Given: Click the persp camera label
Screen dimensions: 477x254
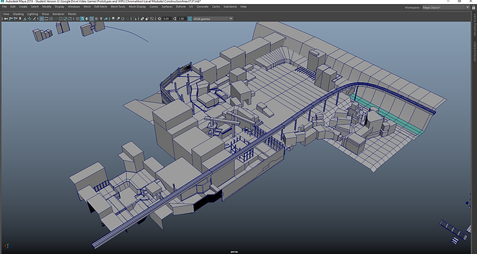Looking at the screenshot, I should (234, 251).
